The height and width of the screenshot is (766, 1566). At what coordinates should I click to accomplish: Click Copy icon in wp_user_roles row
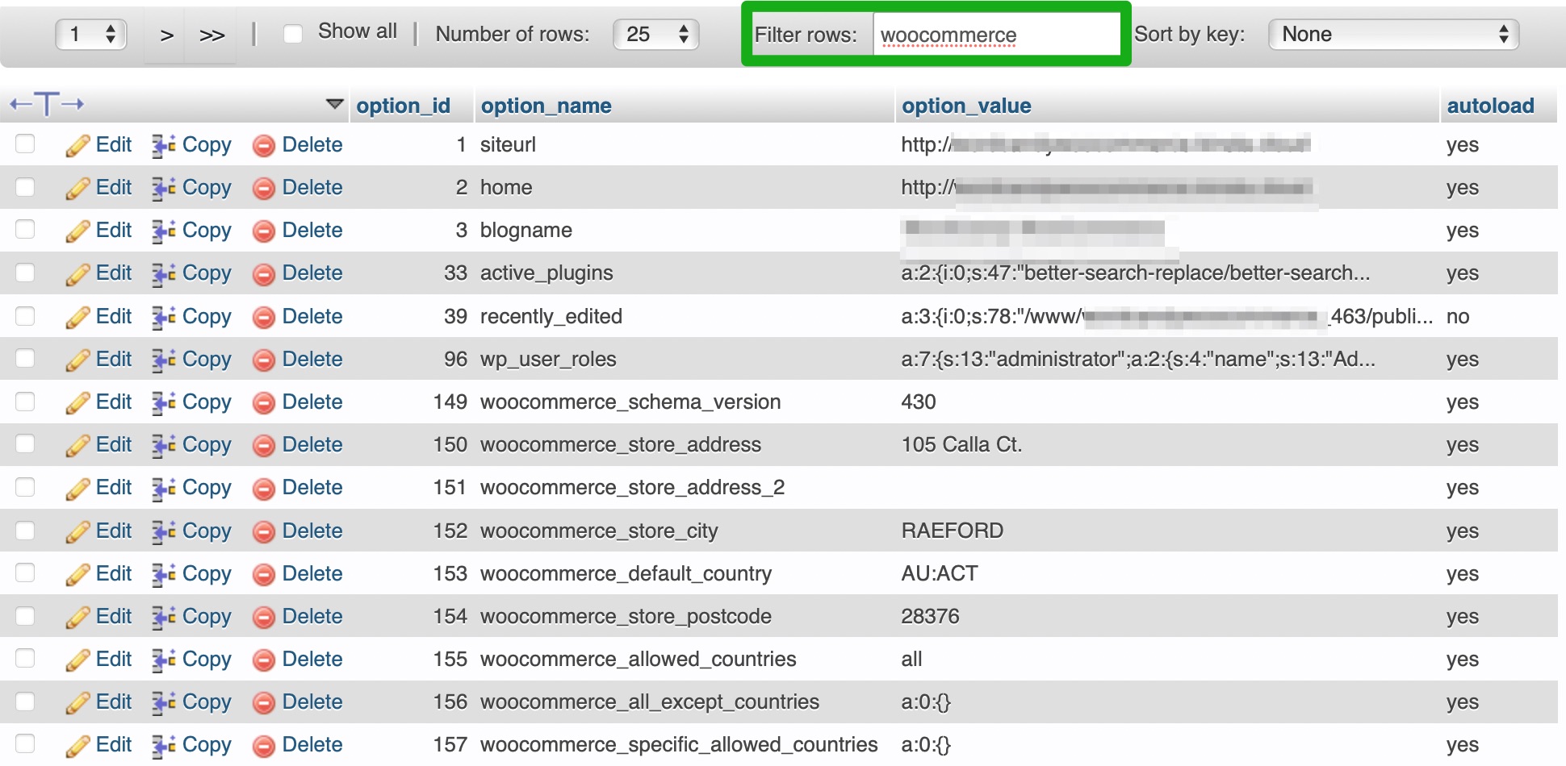(164, 360)
